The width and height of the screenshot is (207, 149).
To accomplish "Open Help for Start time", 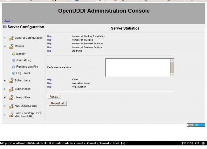I will [49, 51].
